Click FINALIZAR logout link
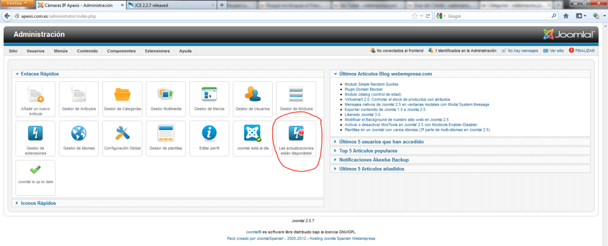 [x=581, y=51]
